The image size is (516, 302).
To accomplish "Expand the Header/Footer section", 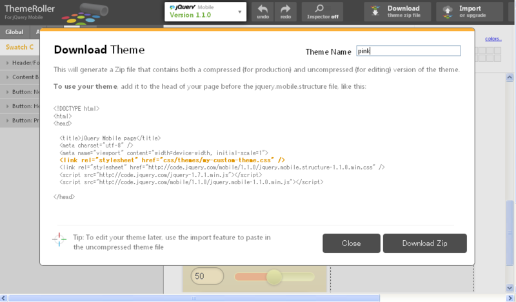I will [x=20, y=62].
